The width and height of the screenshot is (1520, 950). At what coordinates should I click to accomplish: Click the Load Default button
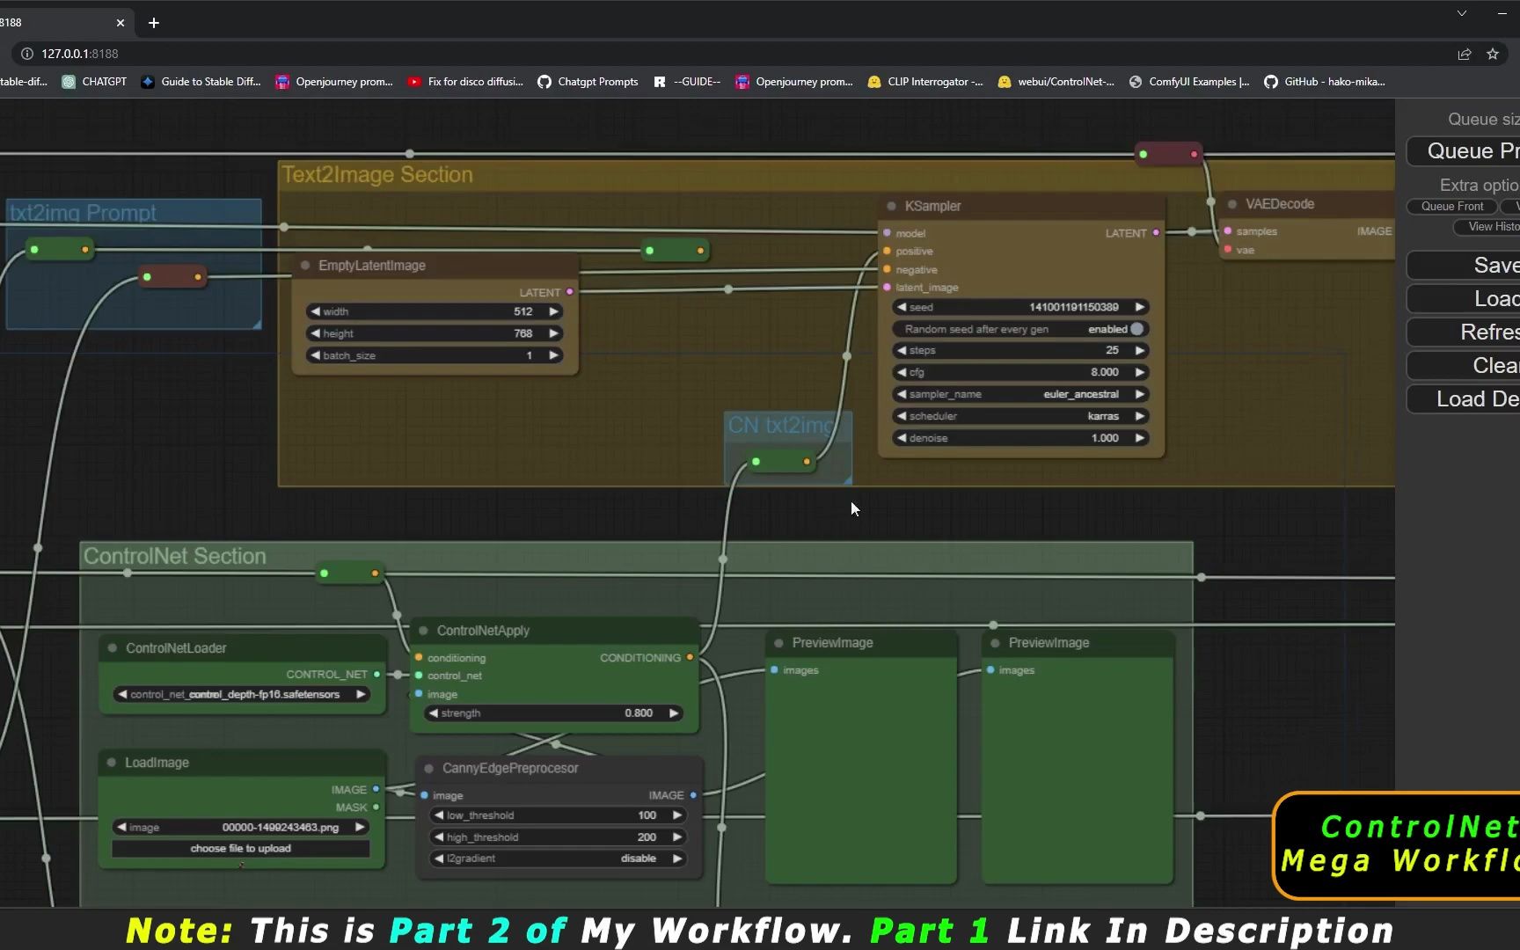click(1464, 399)
